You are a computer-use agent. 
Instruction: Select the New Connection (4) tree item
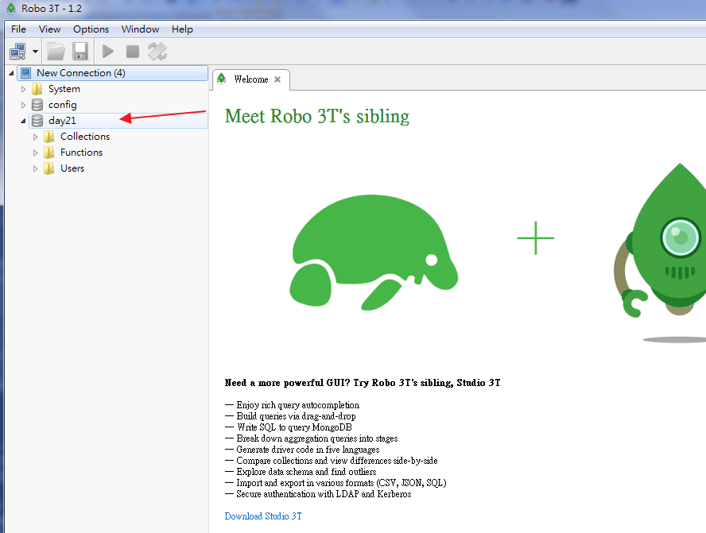pyautogui.click(x=112, y=73)
